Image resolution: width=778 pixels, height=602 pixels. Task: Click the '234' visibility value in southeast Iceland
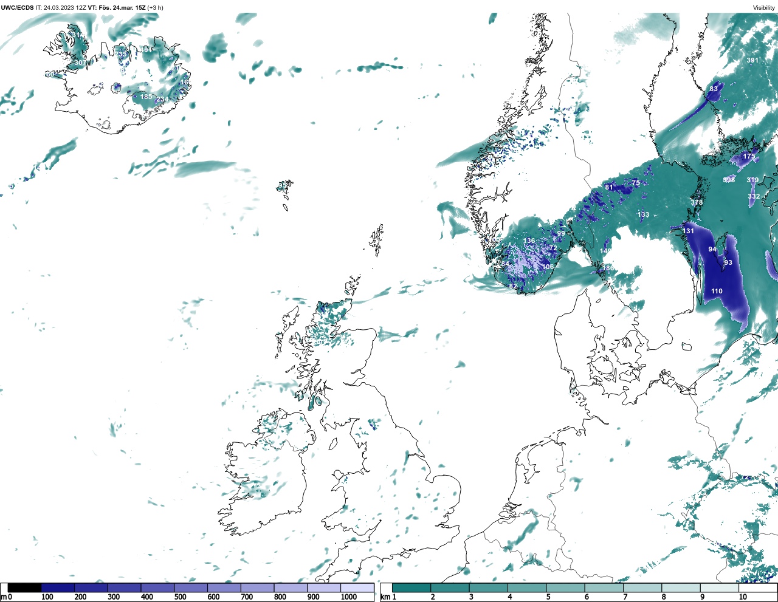(x=162, y=100)
